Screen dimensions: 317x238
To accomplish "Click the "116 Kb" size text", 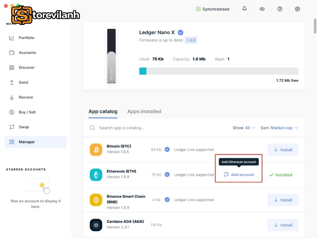I will click(x=156, y=225).
